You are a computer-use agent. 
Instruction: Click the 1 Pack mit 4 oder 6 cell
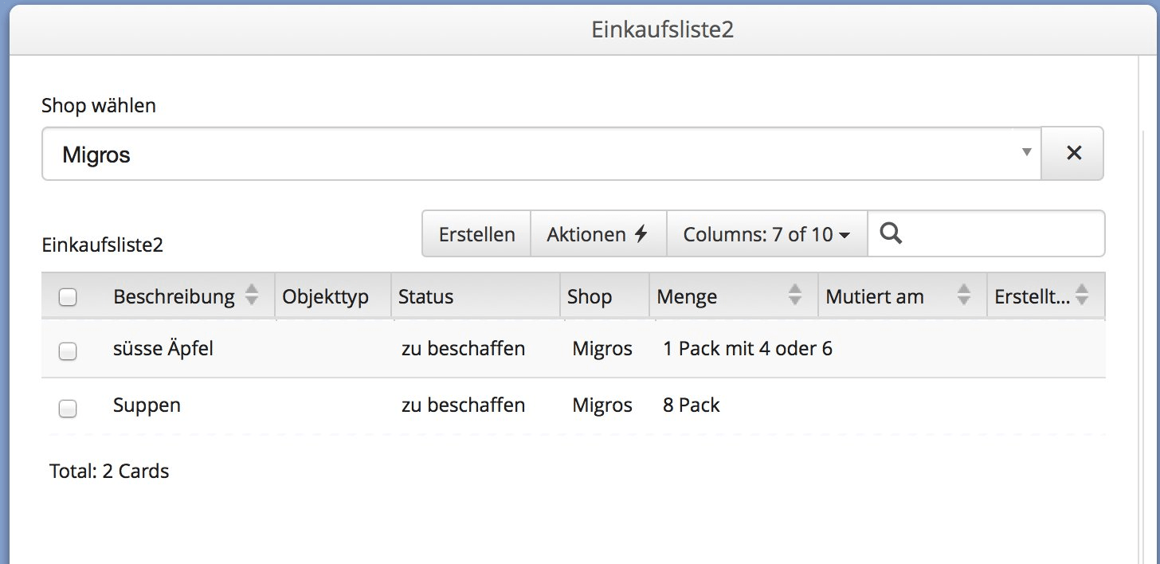point(747,348)
